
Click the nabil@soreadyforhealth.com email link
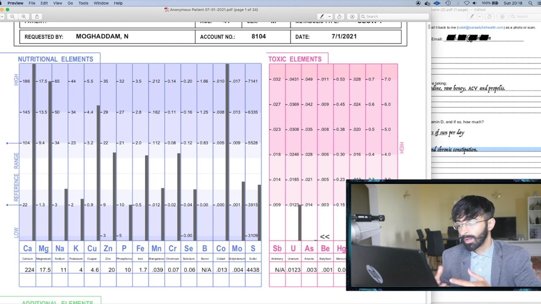(481, 27)
